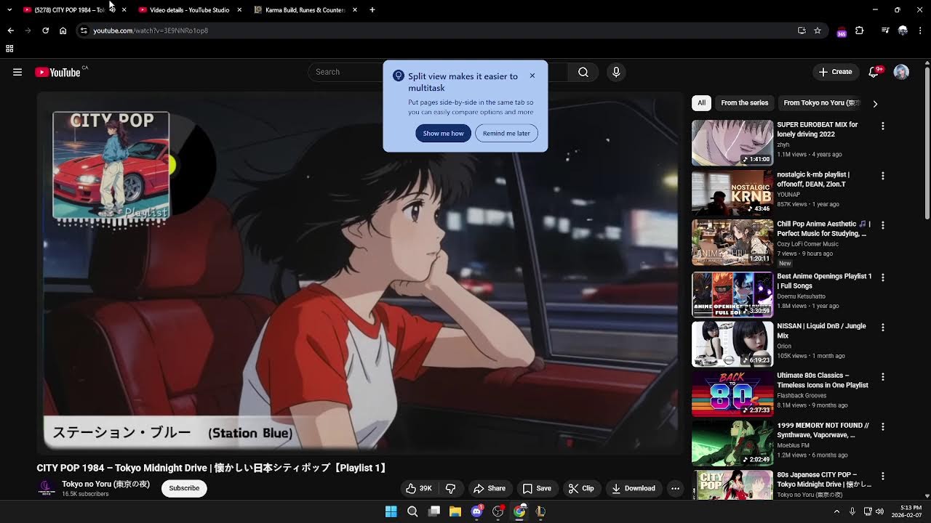Open the Tokyo no Yoru channel avatar
The width and height of the screenshot is (931, 523).
click(47, 488)
